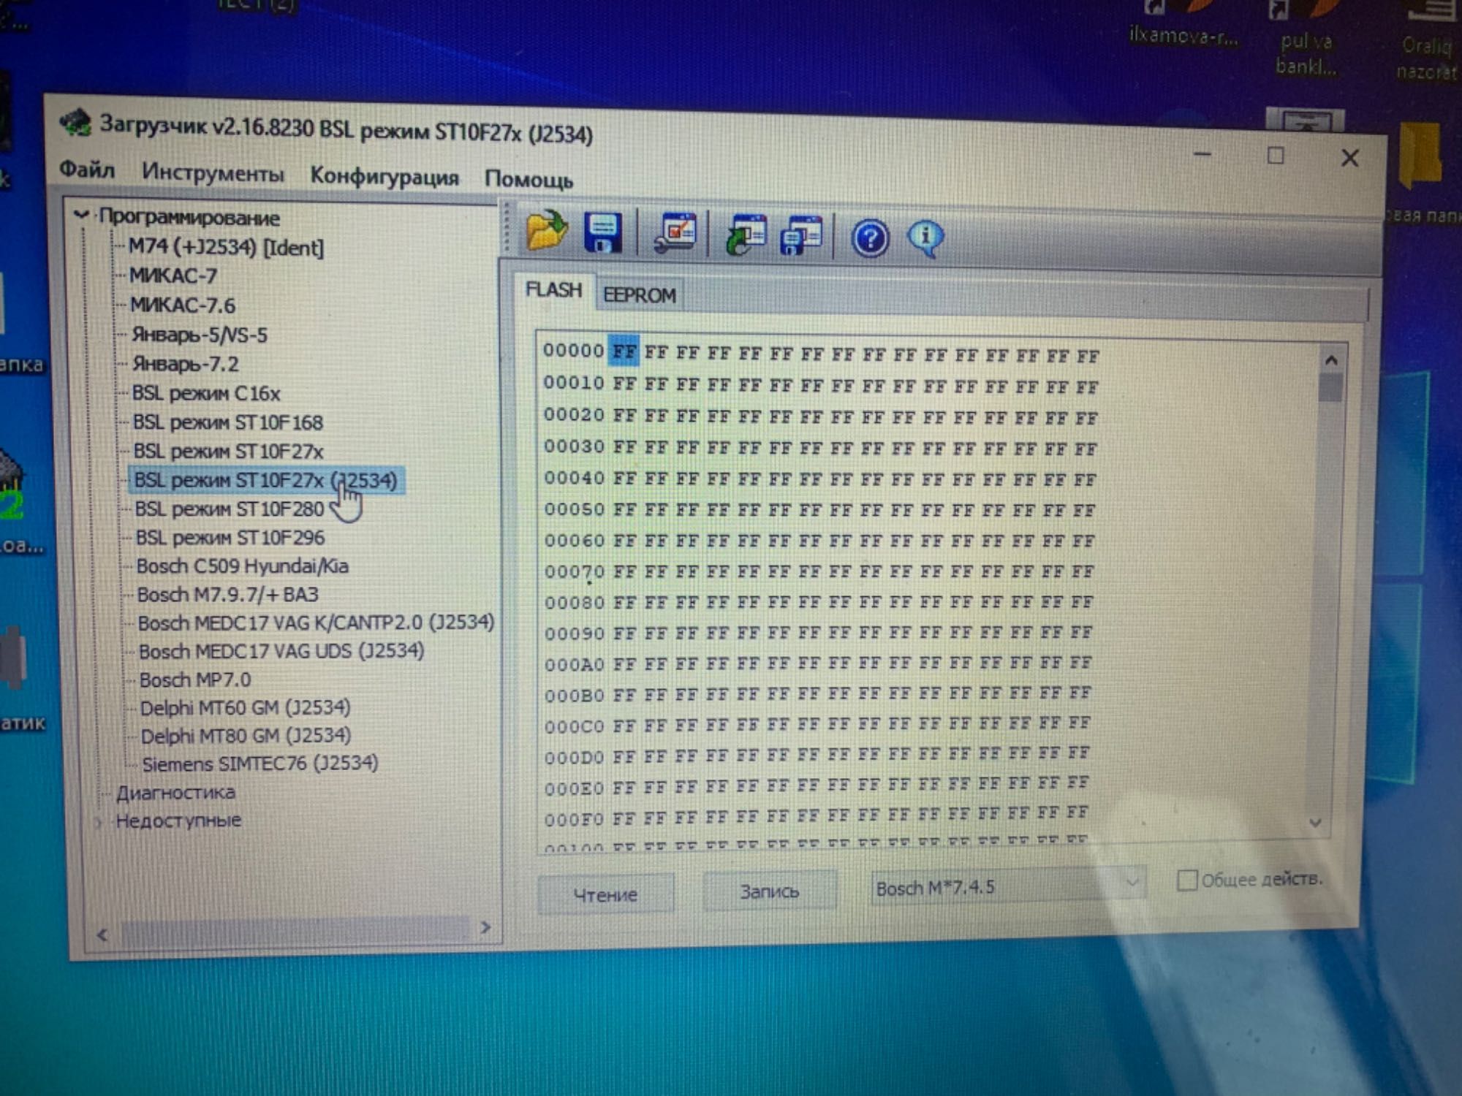Image resolution: width=1462 pixels, height=1096 pixels.
Task: Open the yellow folder on desktop right
Action: tap(1422, 157)
